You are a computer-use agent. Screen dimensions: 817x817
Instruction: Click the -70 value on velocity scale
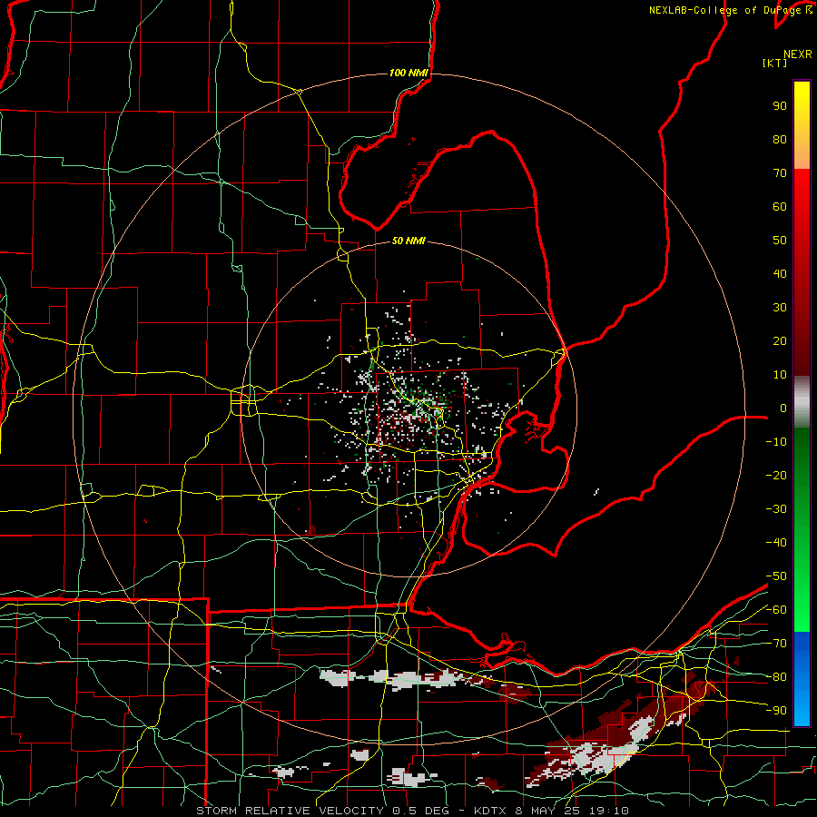[x=776, y=644]
